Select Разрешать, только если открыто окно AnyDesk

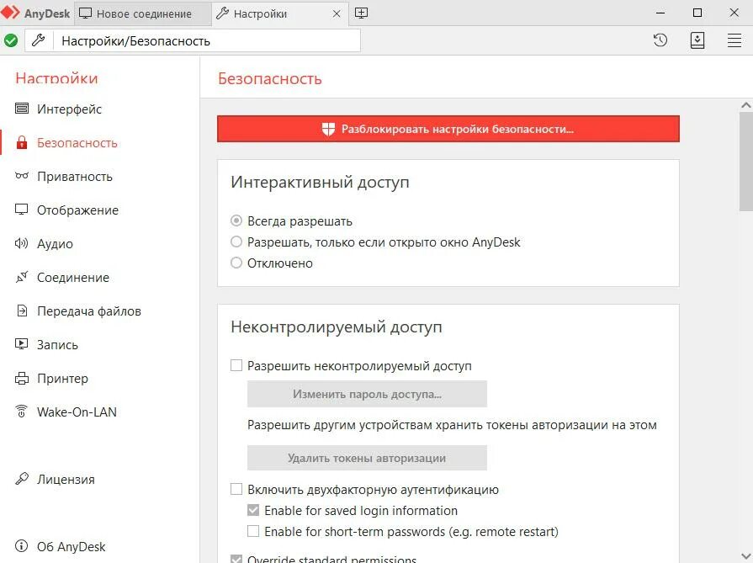click(236, 242)
